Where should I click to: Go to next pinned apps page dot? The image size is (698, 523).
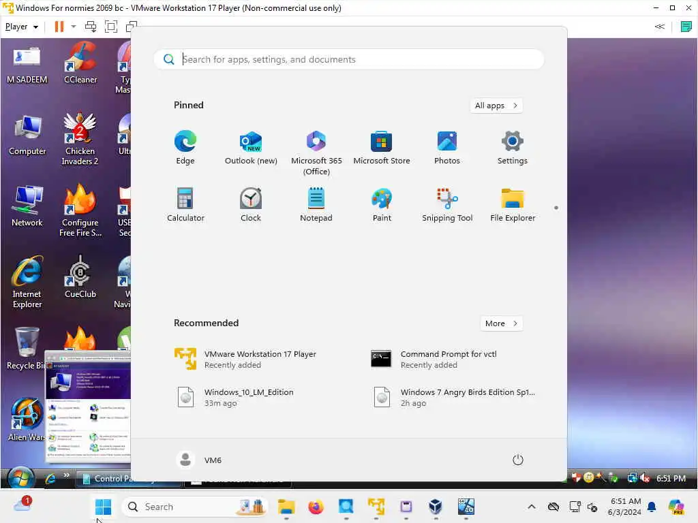coord(556,208)
